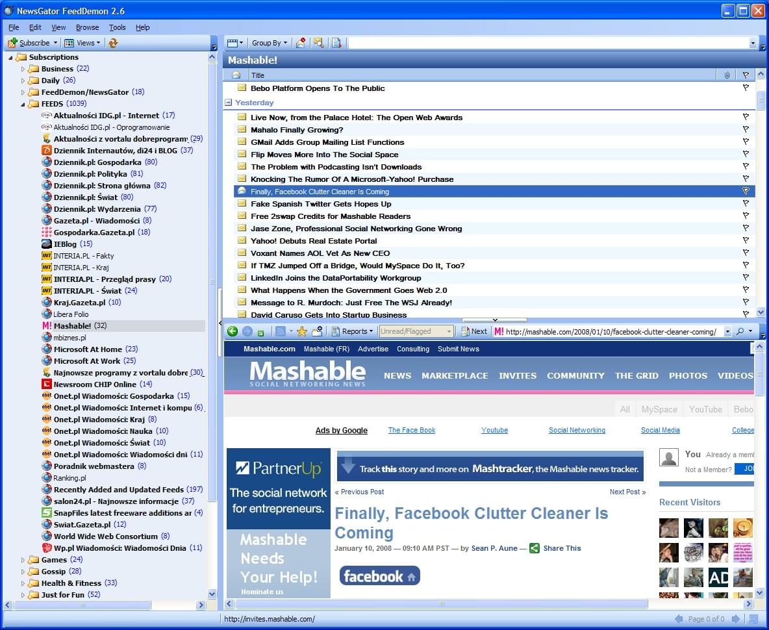The width and height of the screenshot is (769, 630).
Task: Toggle read envelope for 'Fake Spanish Twitter Gets Hopes Up'
Action: tap(242, 203)
